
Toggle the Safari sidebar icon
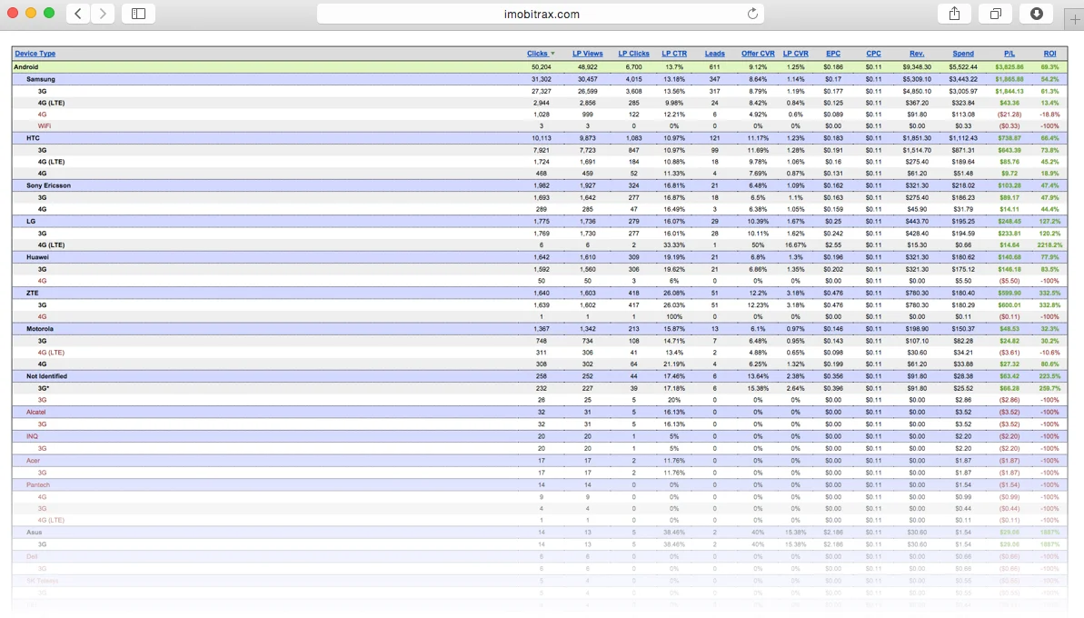(138, 13)
